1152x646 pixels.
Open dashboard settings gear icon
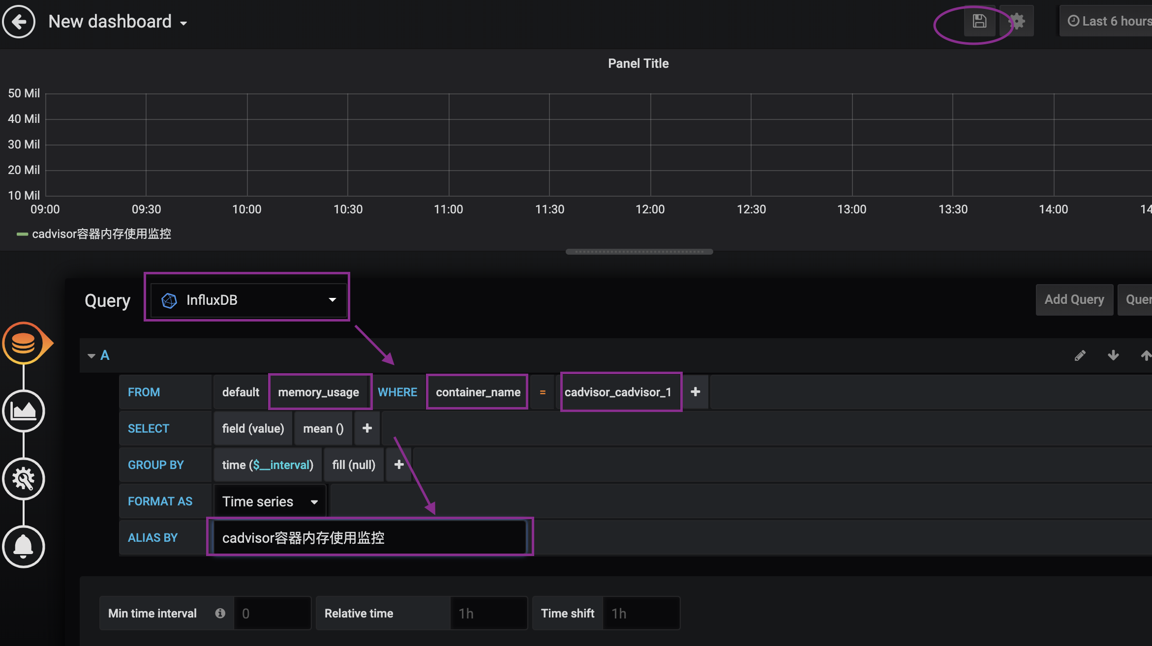pyautogui.click(x=1017, y=21)
